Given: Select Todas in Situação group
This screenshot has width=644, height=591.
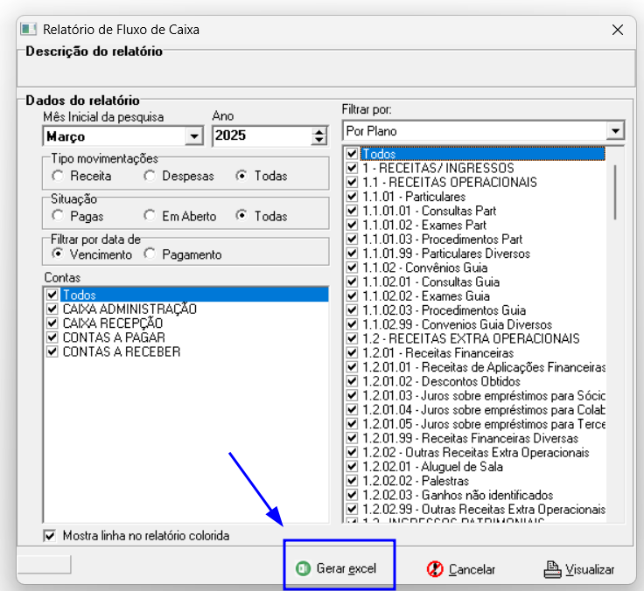Looking at the screenshot, I should 241,215.
